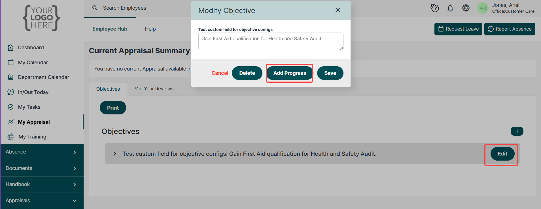Collapse the Appraisals sidebar section

42,201
